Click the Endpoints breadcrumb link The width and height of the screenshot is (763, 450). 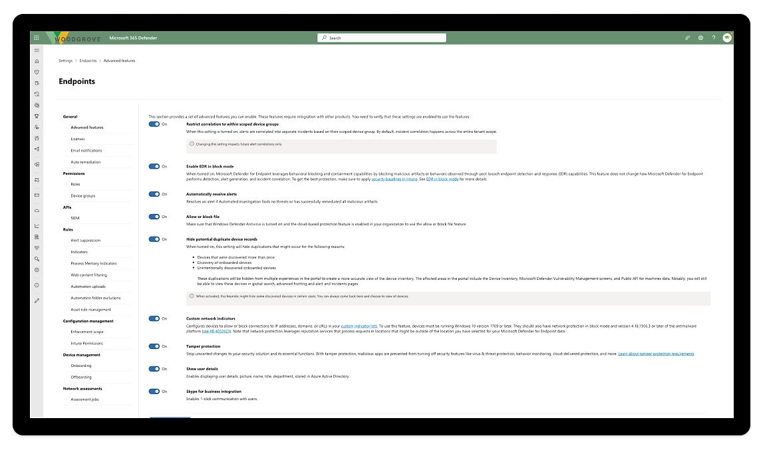click(88, 60)
